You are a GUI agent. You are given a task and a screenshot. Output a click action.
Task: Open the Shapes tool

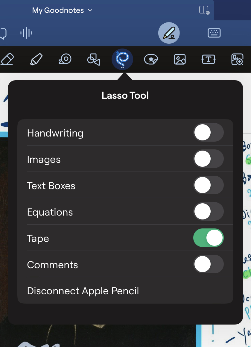(x=93, y=59)
